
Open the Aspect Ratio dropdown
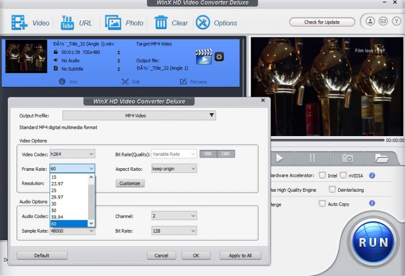click(174, 169)
